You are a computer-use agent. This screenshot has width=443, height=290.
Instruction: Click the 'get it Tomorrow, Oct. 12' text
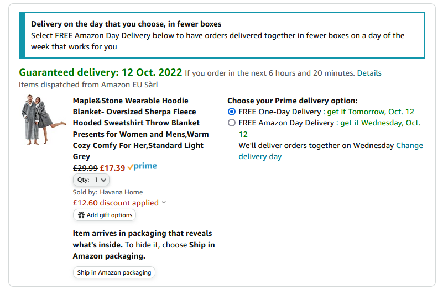tap(371, 112)
